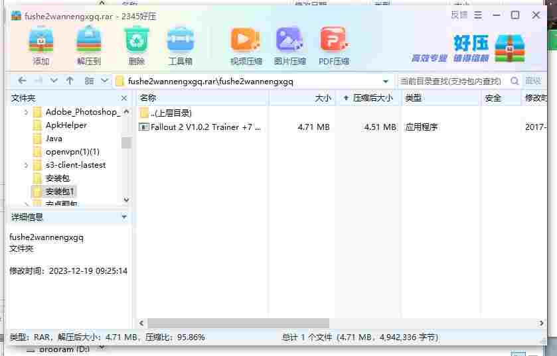557x356 pixels.
Task: Open the PDF压缩 compression tool
Action: point(334,46)
